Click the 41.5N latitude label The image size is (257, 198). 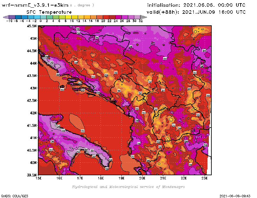tap(31, 125)
